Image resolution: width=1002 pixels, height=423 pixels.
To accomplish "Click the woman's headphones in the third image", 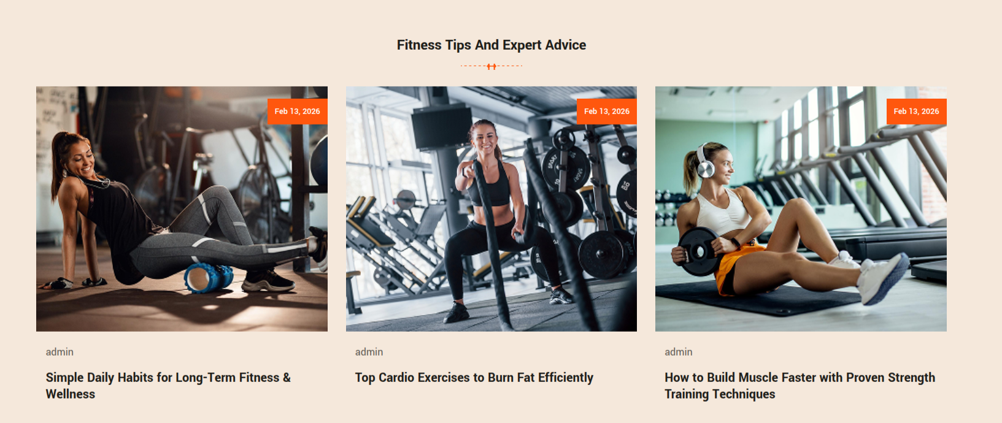I will 704,162.
